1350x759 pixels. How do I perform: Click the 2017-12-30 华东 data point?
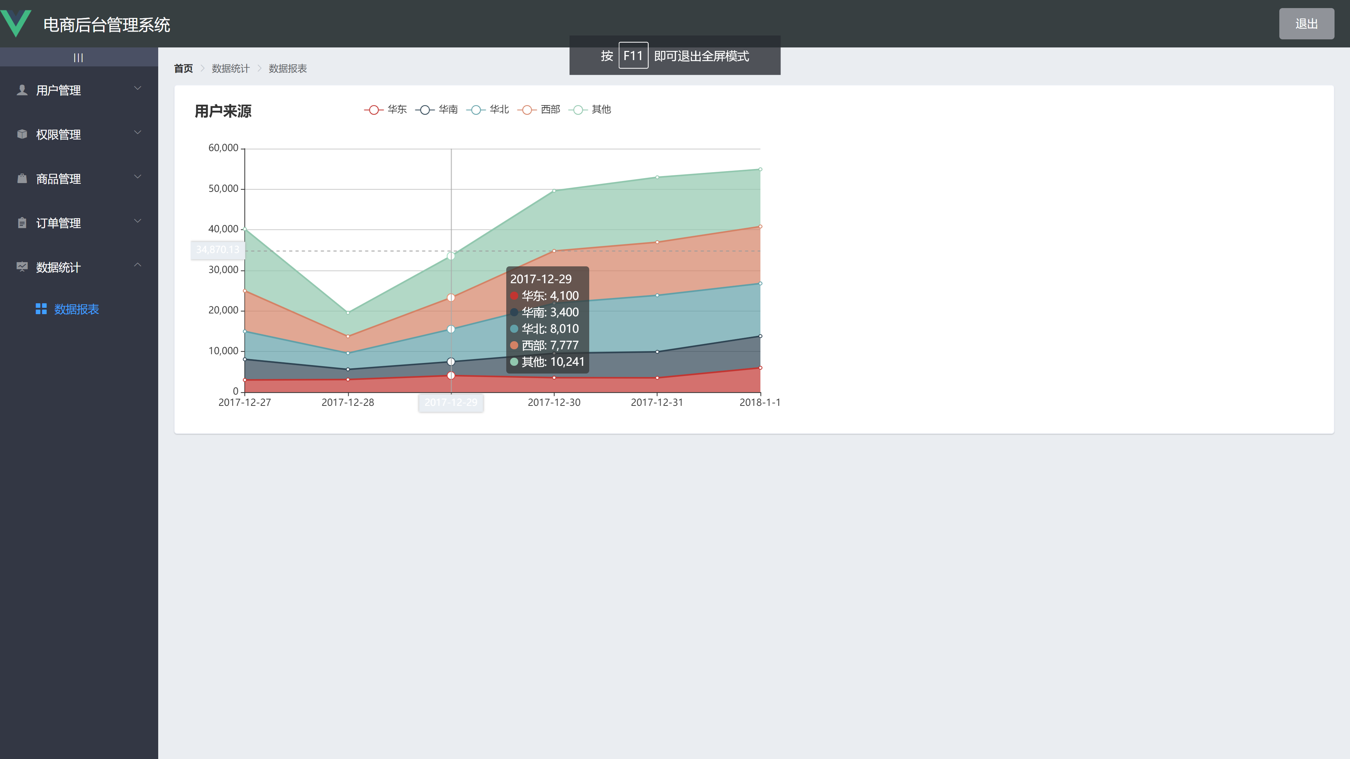coord(554,378)
